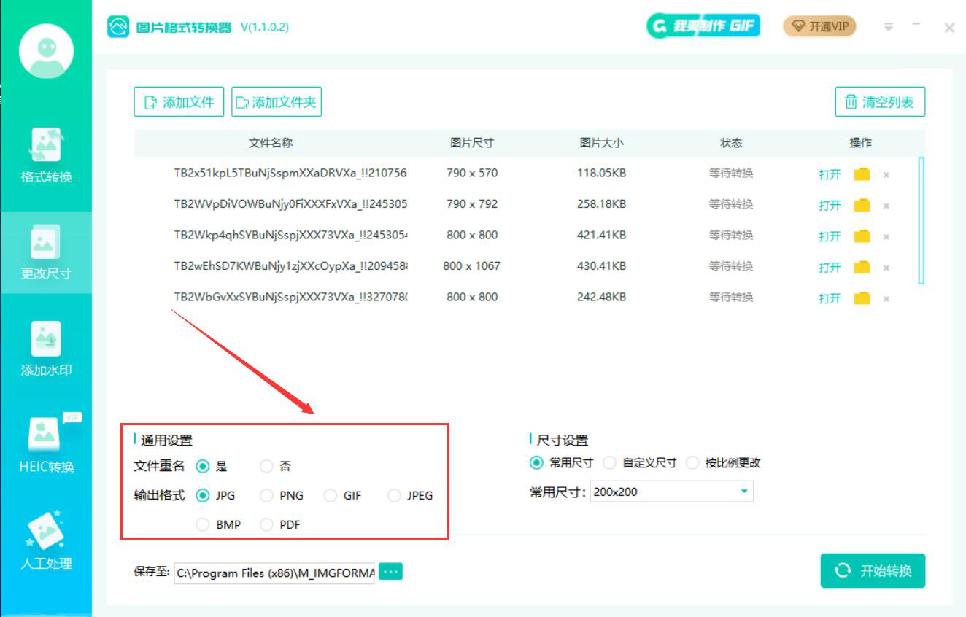Viewport: 966px width, 617px height.
Task: Remove the 421.41KB file from the list
Action: click(886, 237)
